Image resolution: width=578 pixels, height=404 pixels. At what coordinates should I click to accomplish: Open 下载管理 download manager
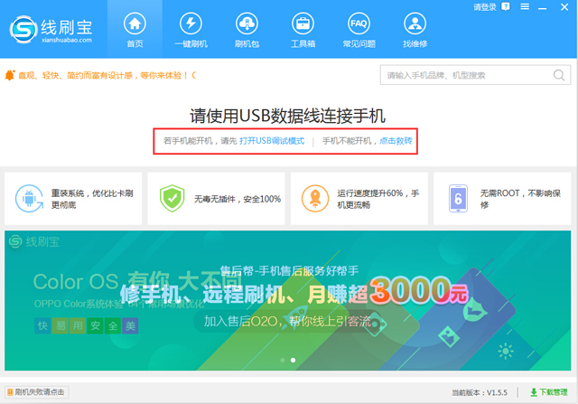(x=549, y=392)
